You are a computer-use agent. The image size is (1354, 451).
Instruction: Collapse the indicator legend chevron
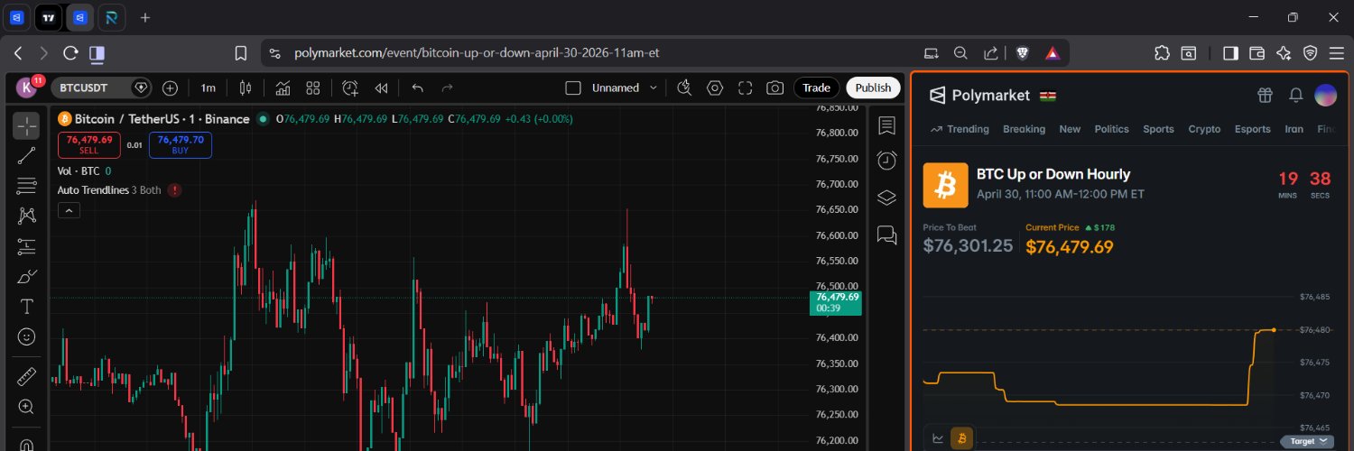coord(70,210)
